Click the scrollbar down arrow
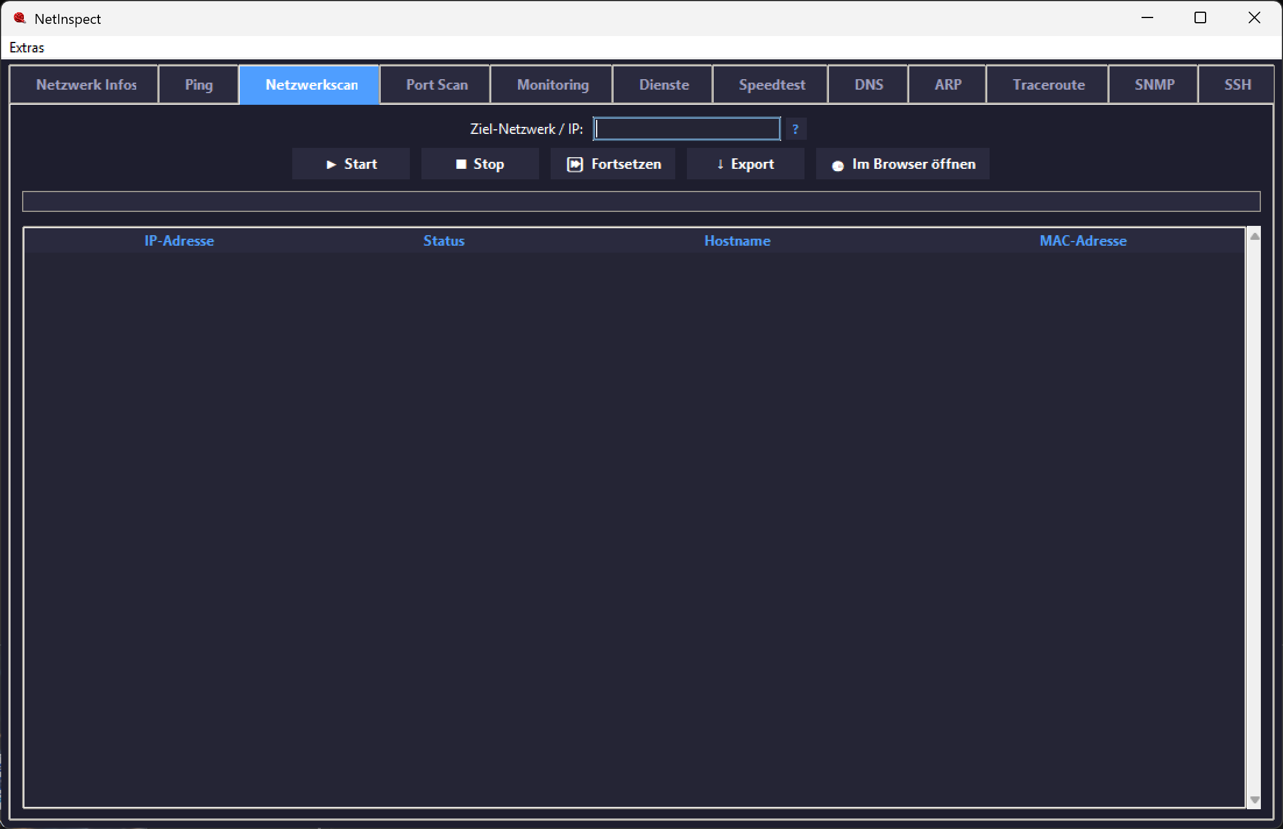 click(x=1254, y=800)
